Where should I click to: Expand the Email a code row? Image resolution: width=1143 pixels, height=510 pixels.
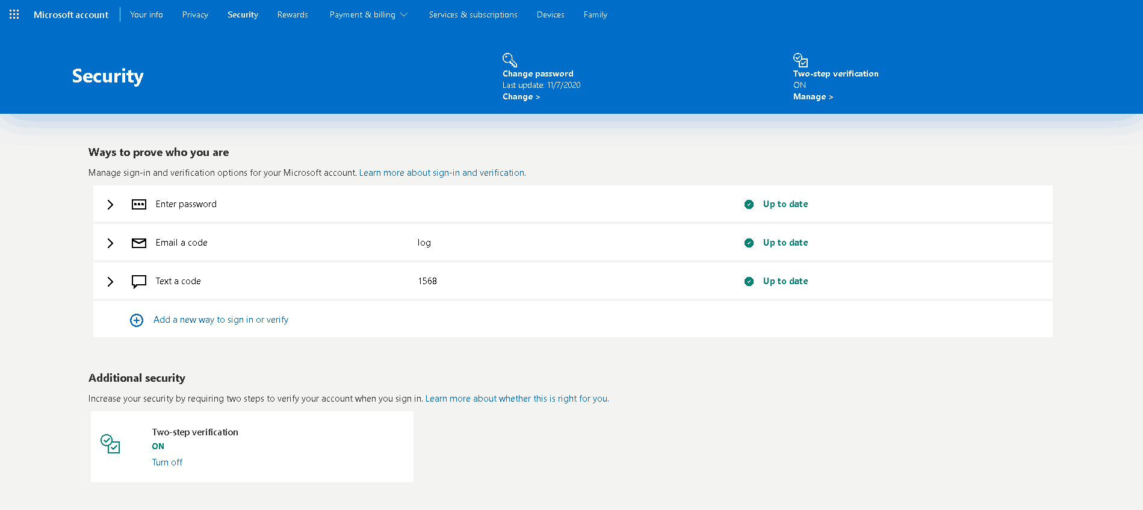(110, 243)
